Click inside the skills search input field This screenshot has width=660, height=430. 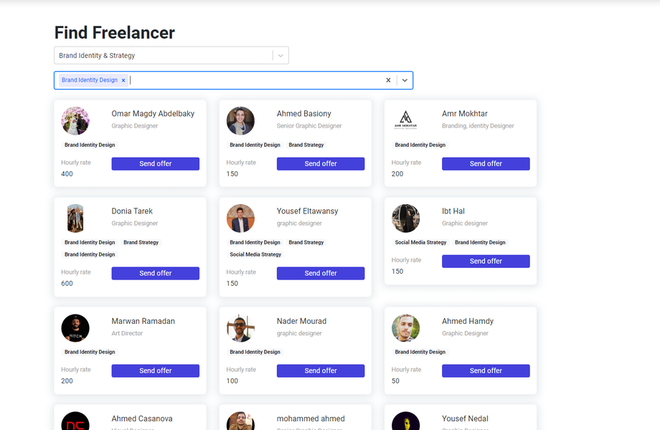(251, 80)
